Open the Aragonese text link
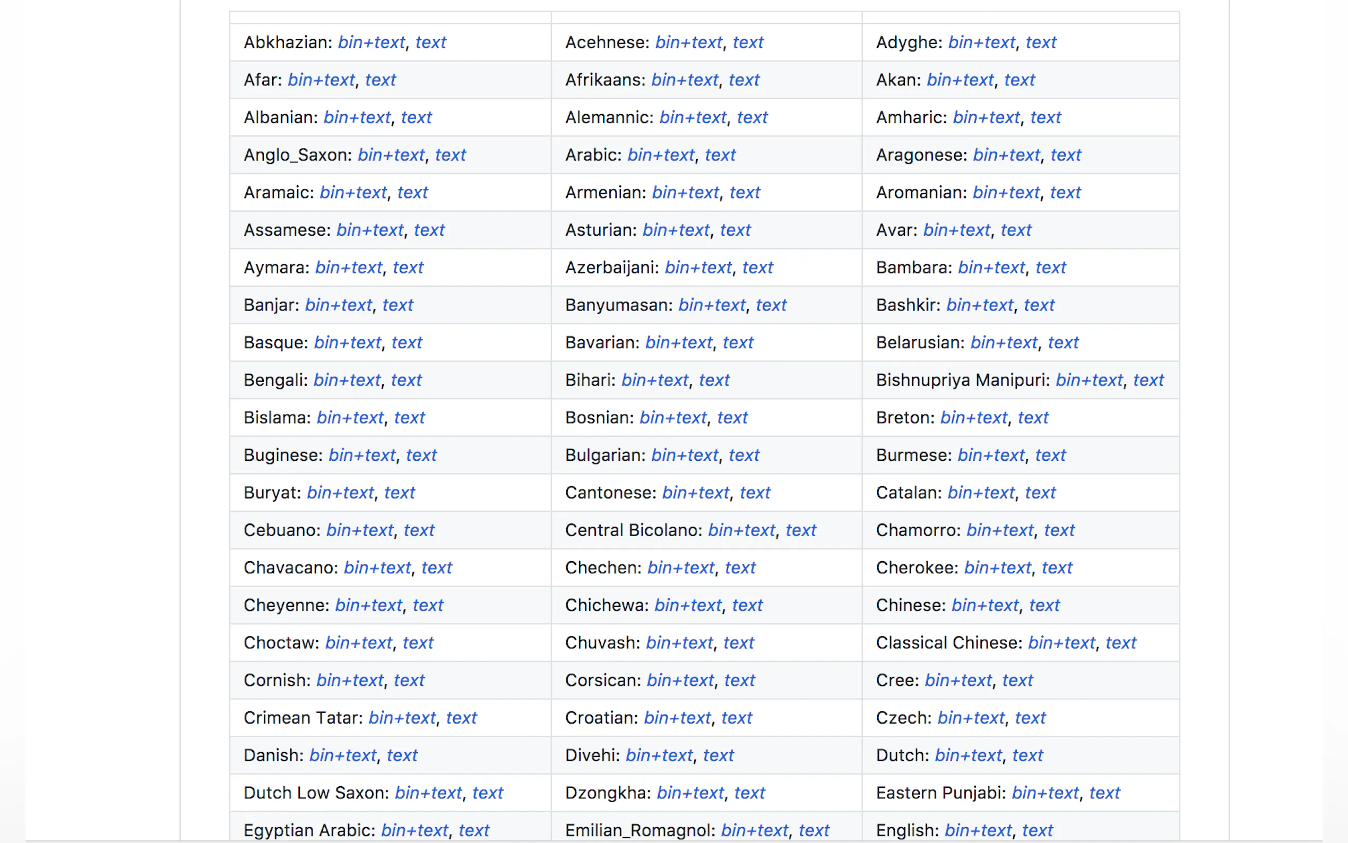Screen dimensions: 1348x843 tap(1065, 155)
